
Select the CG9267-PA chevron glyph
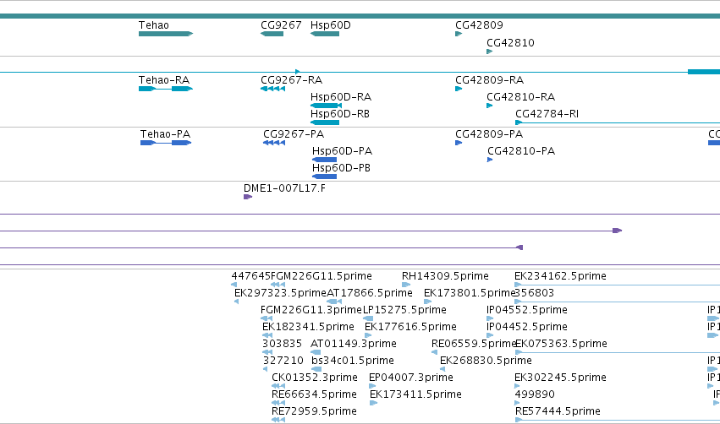click(274, 143)
